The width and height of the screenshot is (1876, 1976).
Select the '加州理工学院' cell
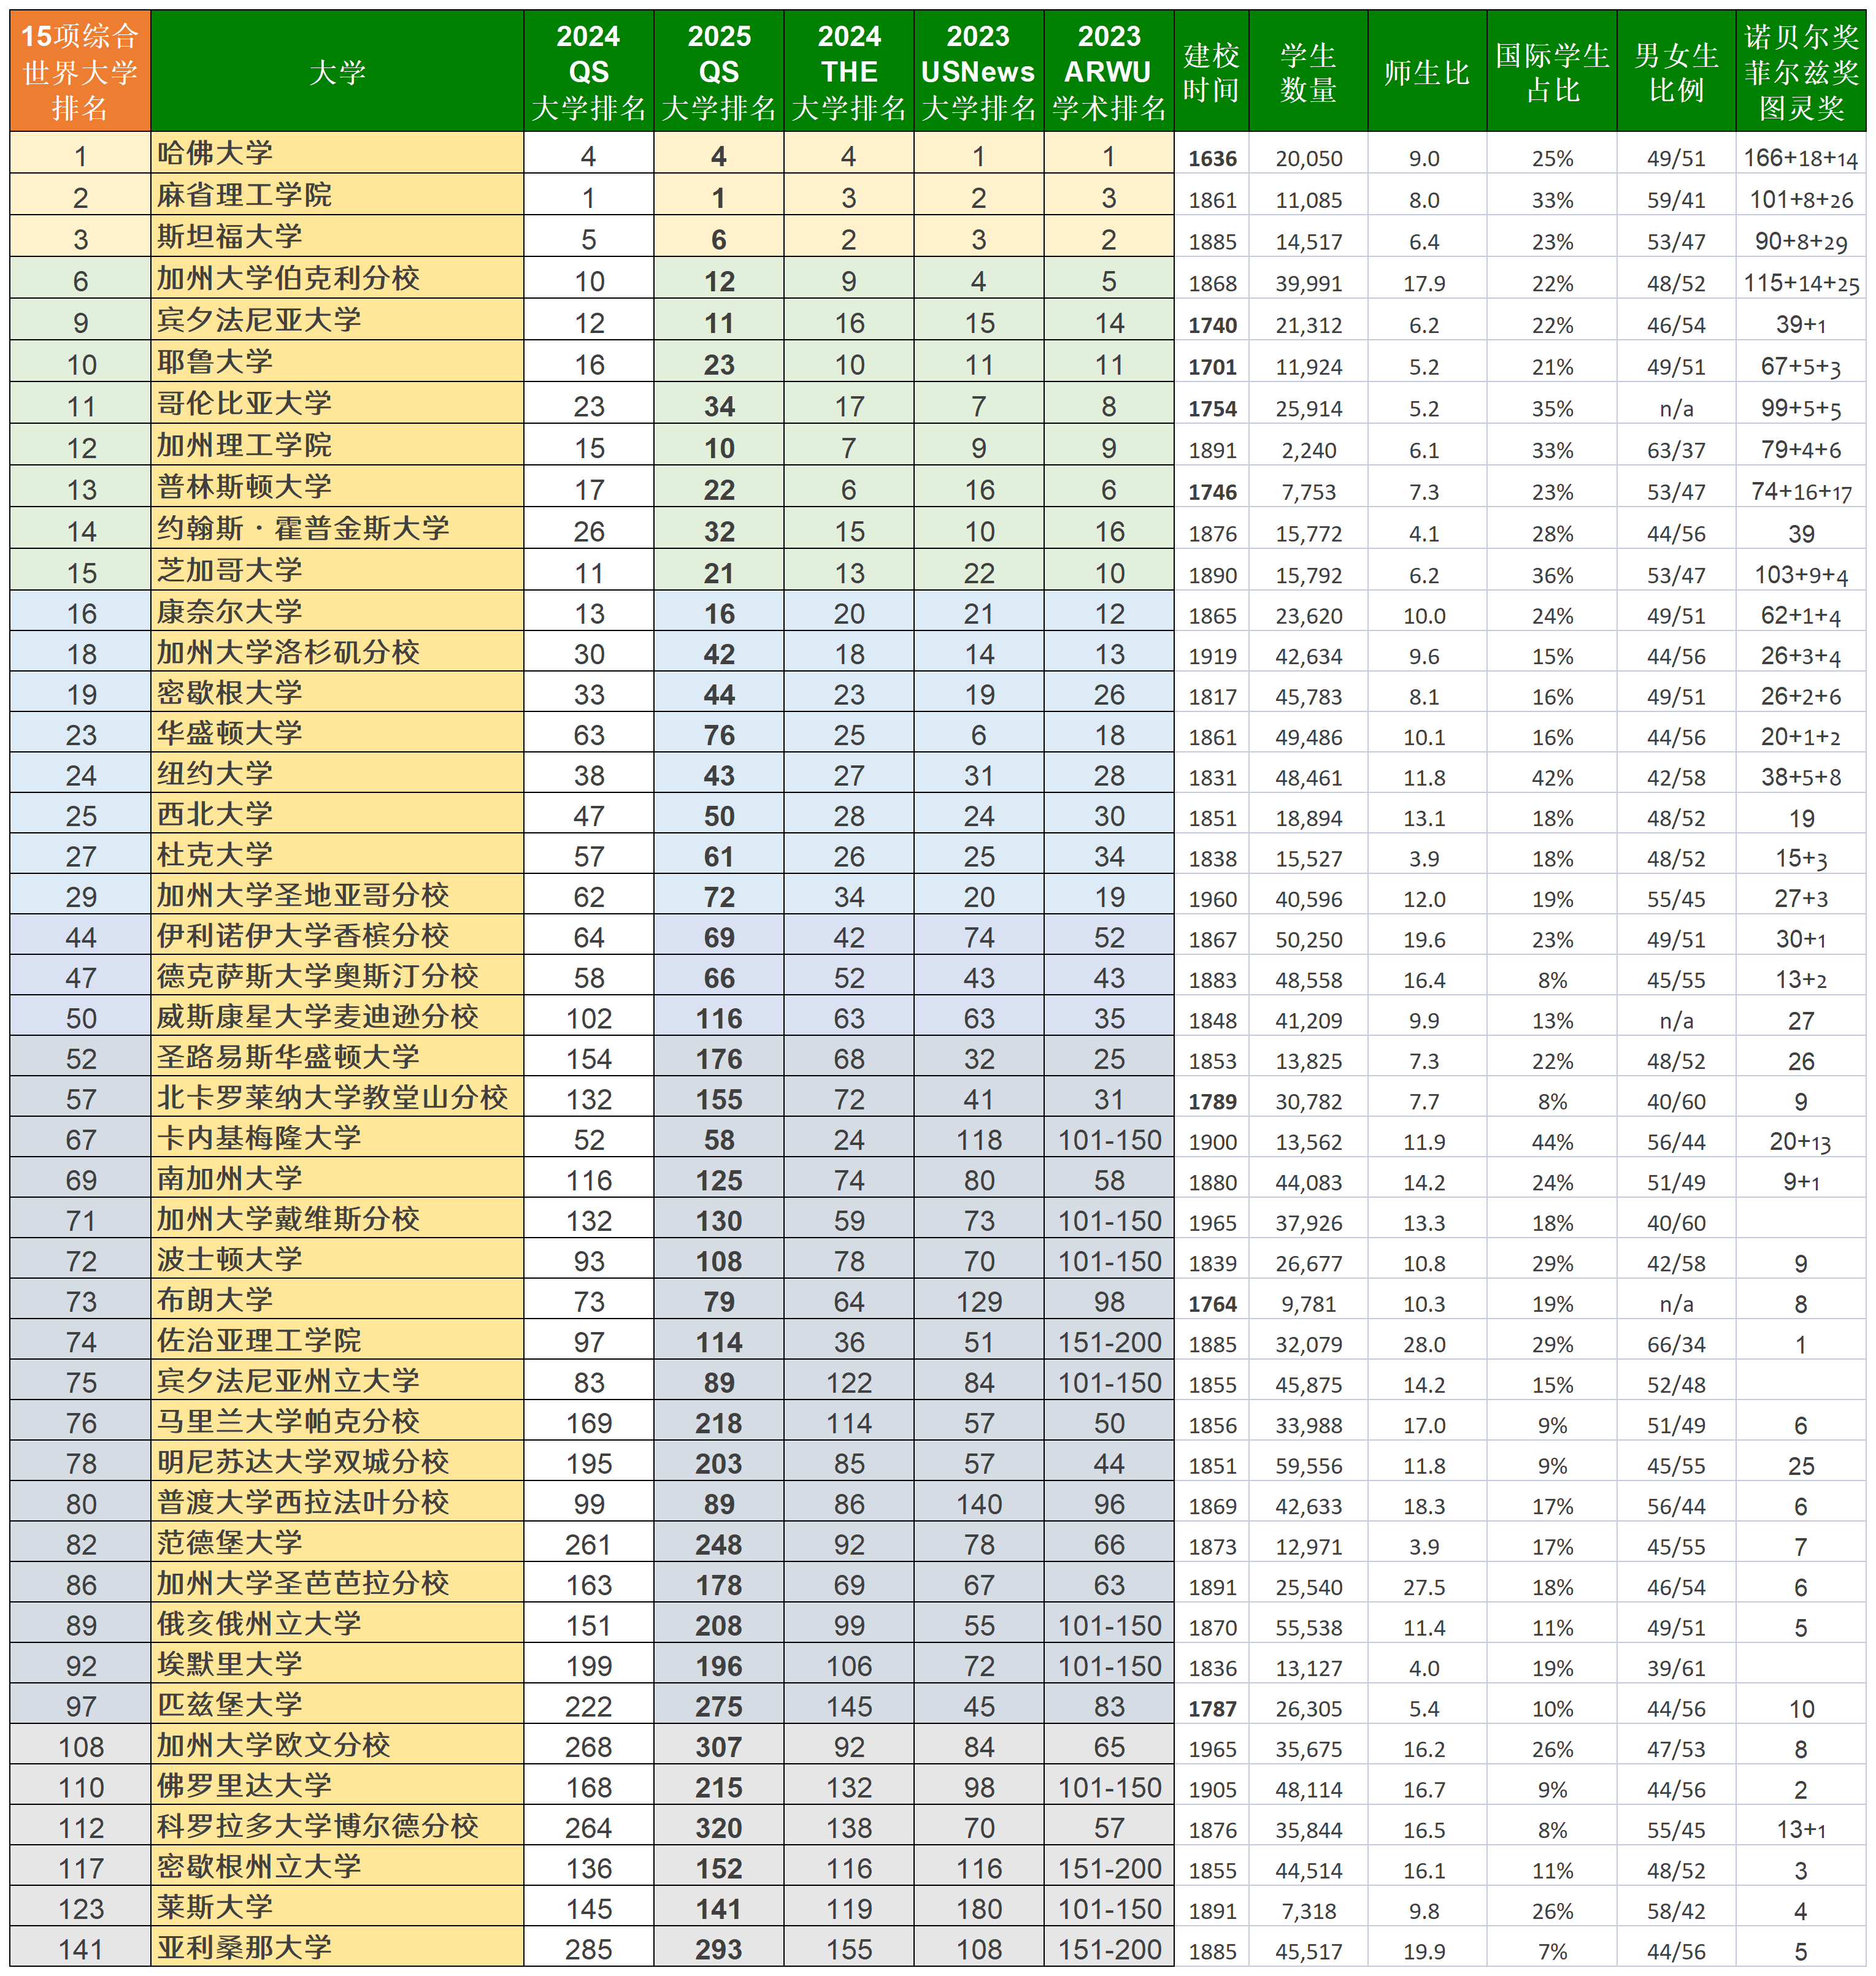[x=337, y=445]
